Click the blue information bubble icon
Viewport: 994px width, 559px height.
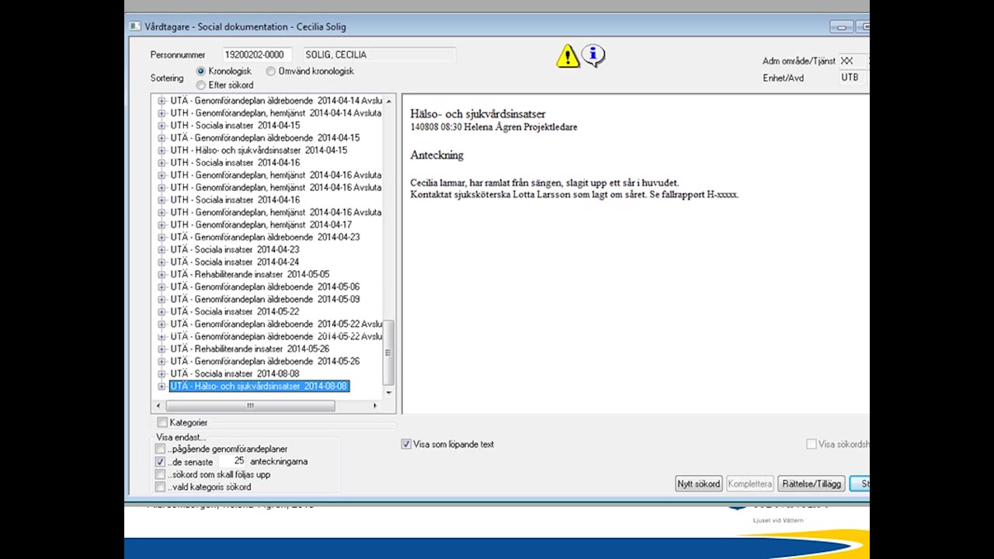click(x=593, y=54)
